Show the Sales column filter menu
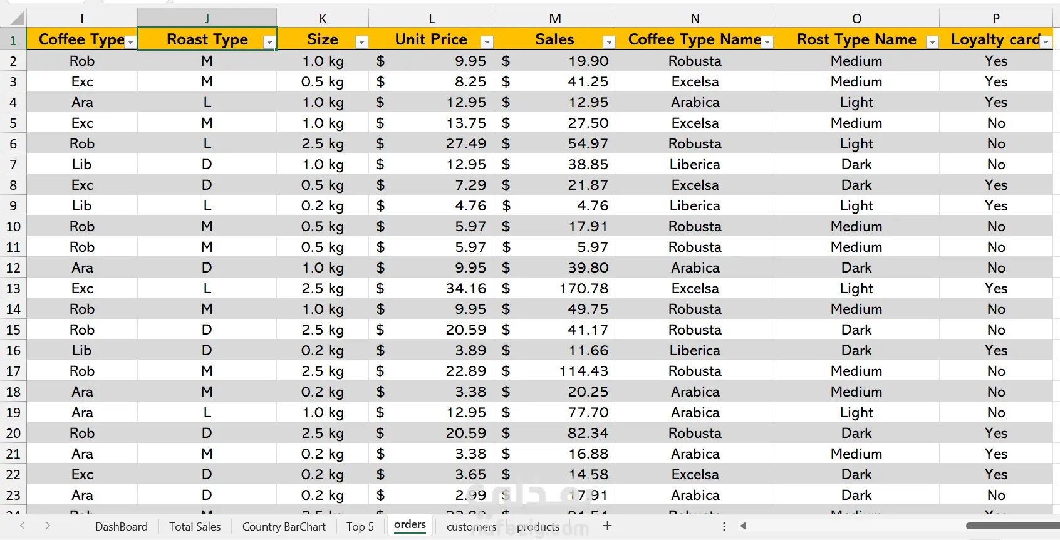Viewport: 1060px width, 540px height. point(608,42)
